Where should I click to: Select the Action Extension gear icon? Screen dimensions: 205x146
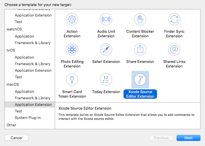click(72, 19)
